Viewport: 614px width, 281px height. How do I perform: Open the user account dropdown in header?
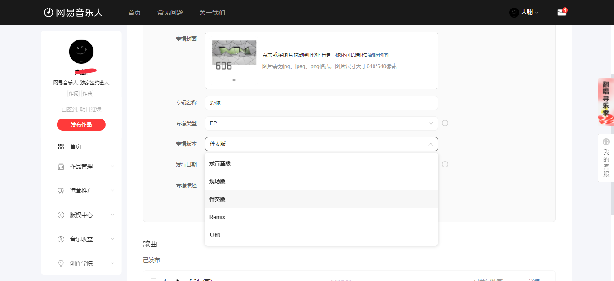coord(524,13)
